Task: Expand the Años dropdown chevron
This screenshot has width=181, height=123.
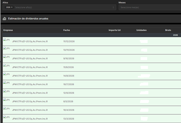Action: 114,7
